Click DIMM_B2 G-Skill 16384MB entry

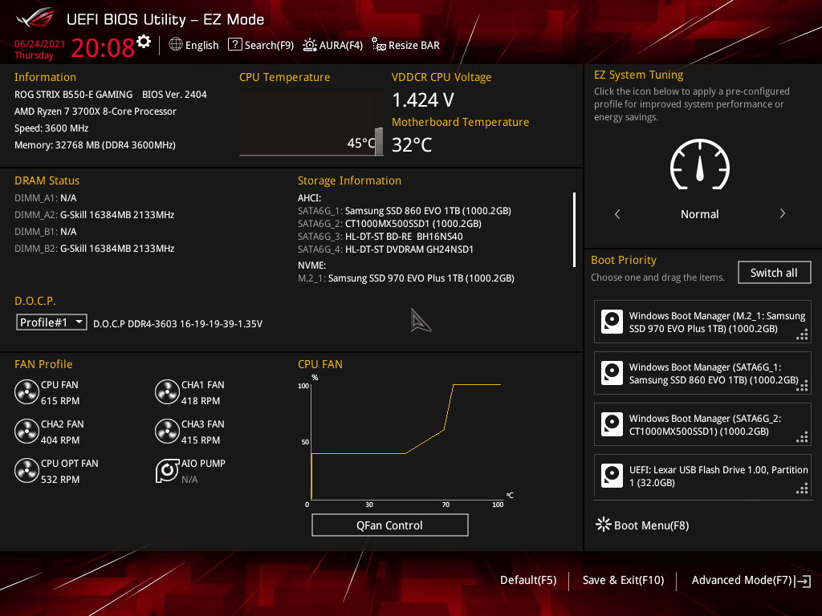[95, 249]
